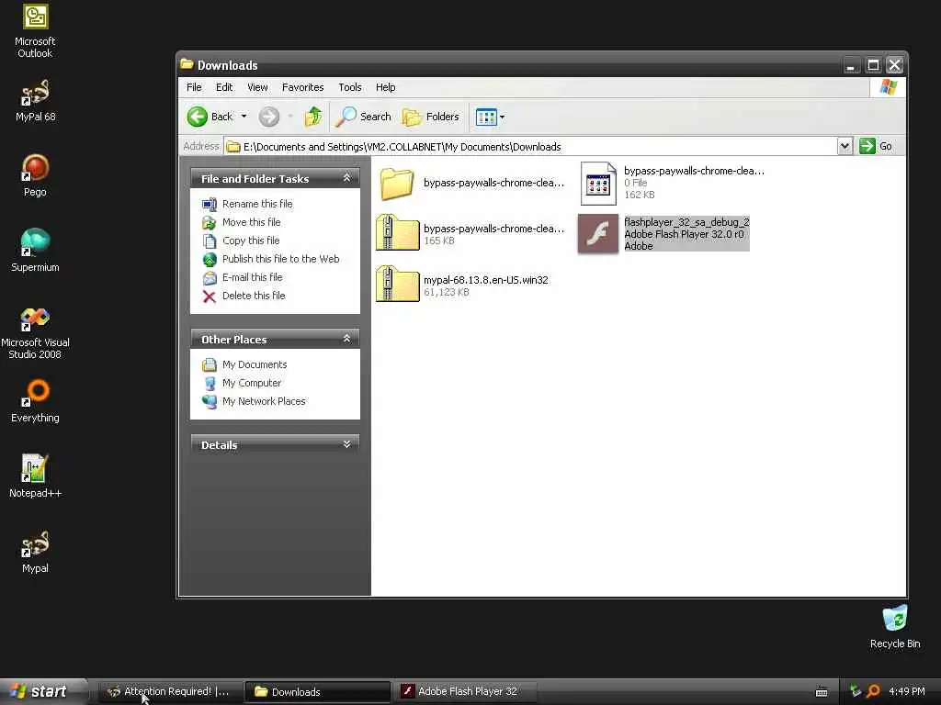Go to My Documents from Other Places
Image resolution: width=941 pixels, height=705 pixels.
point(244,364)
